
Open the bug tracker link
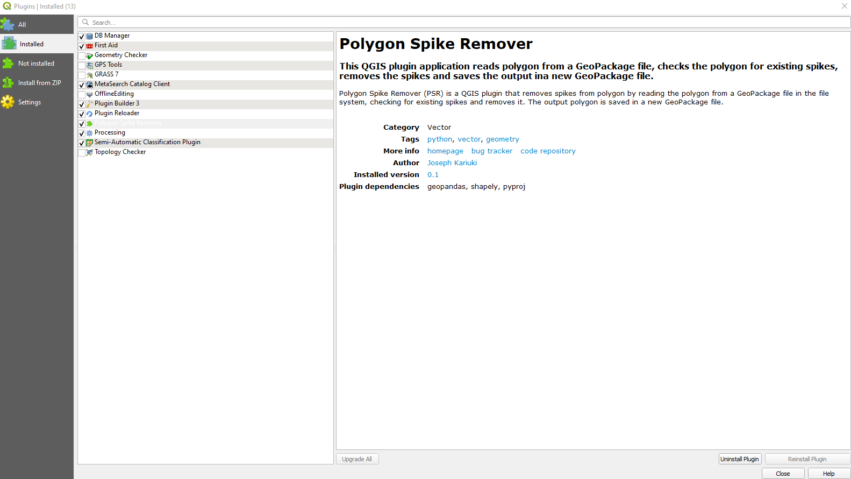(492, 151)
